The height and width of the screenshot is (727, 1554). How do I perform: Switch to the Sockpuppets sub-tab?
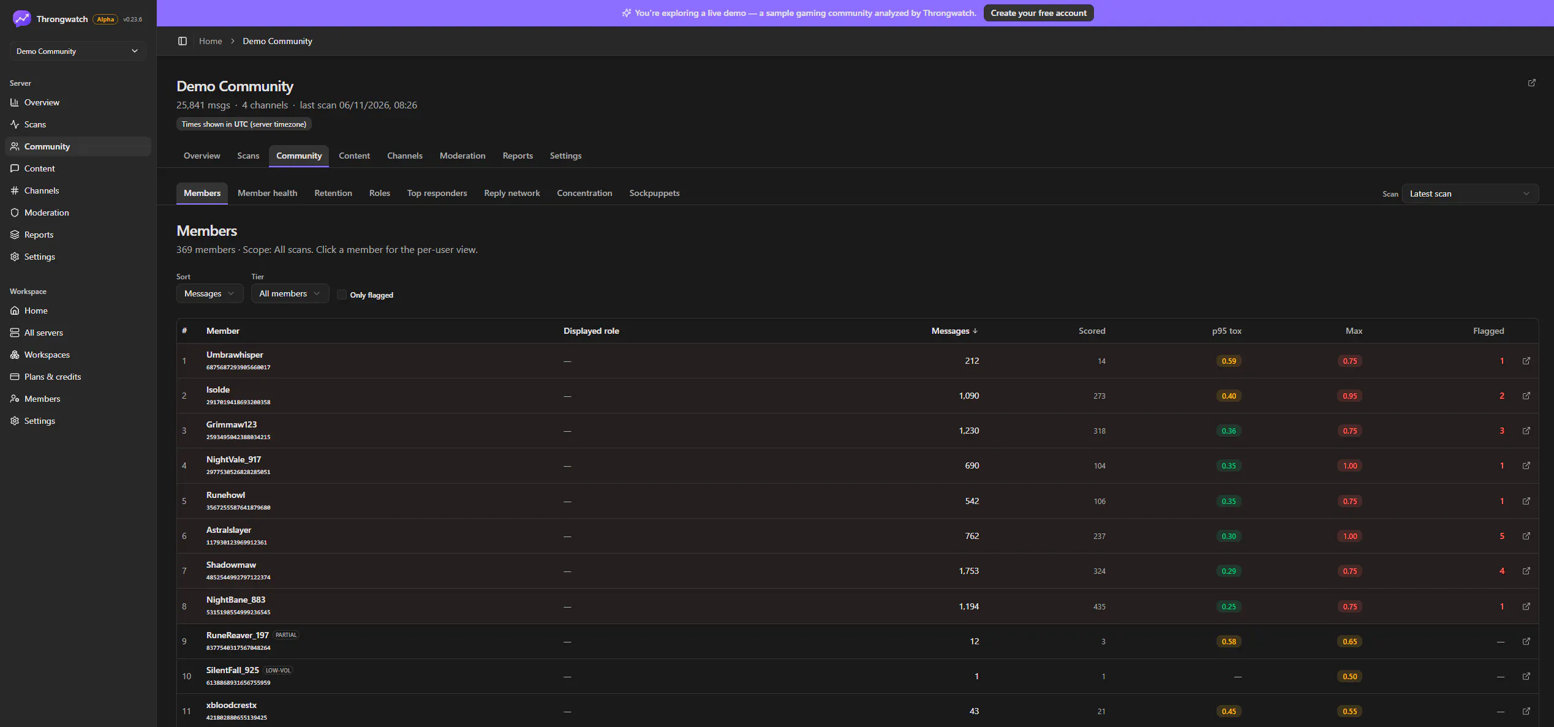[x=654, y=193]
